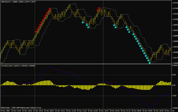Viewport: 178px width, 112px height.
Task: Select the 24 Nov 14:34 time label
Action: (x=16, y=111)
